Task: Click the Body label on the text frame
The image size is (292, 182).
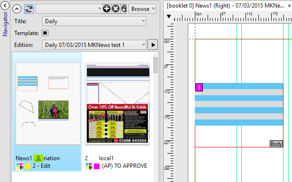Action: tap(276, 144)
